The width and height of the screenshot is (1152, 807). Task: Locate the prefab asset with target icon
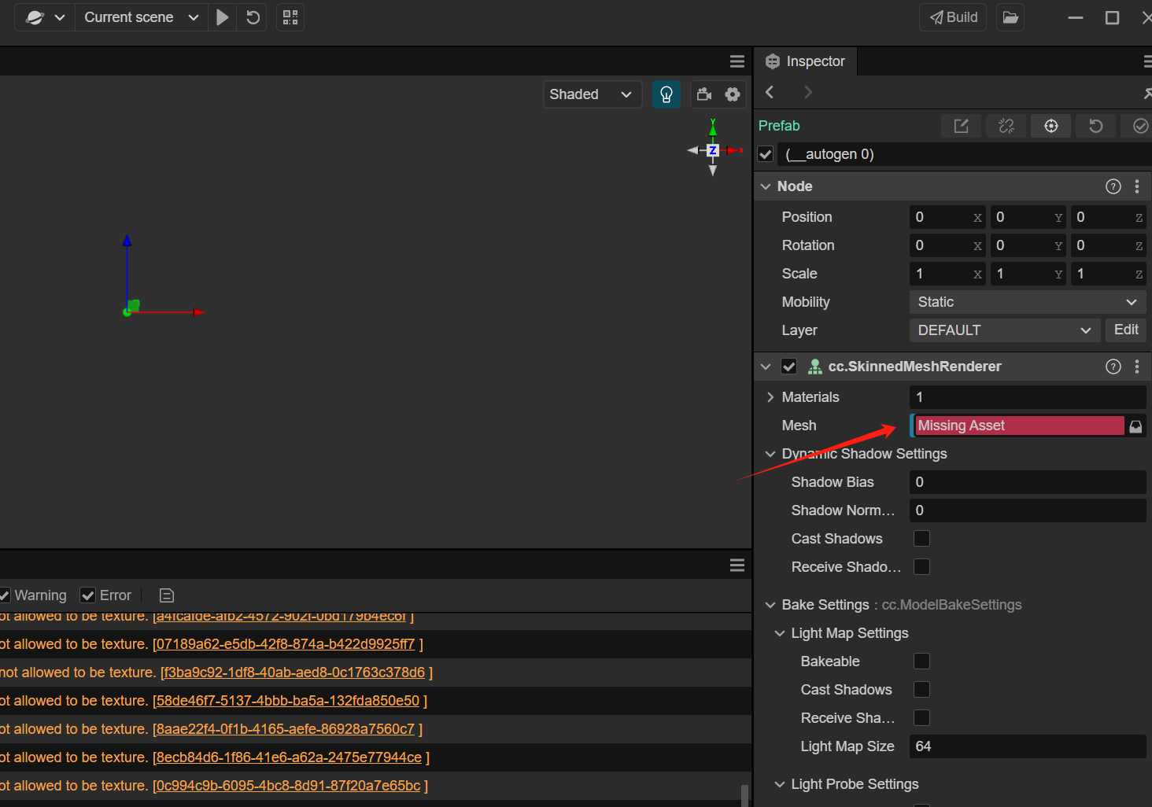pos(1051,126)
